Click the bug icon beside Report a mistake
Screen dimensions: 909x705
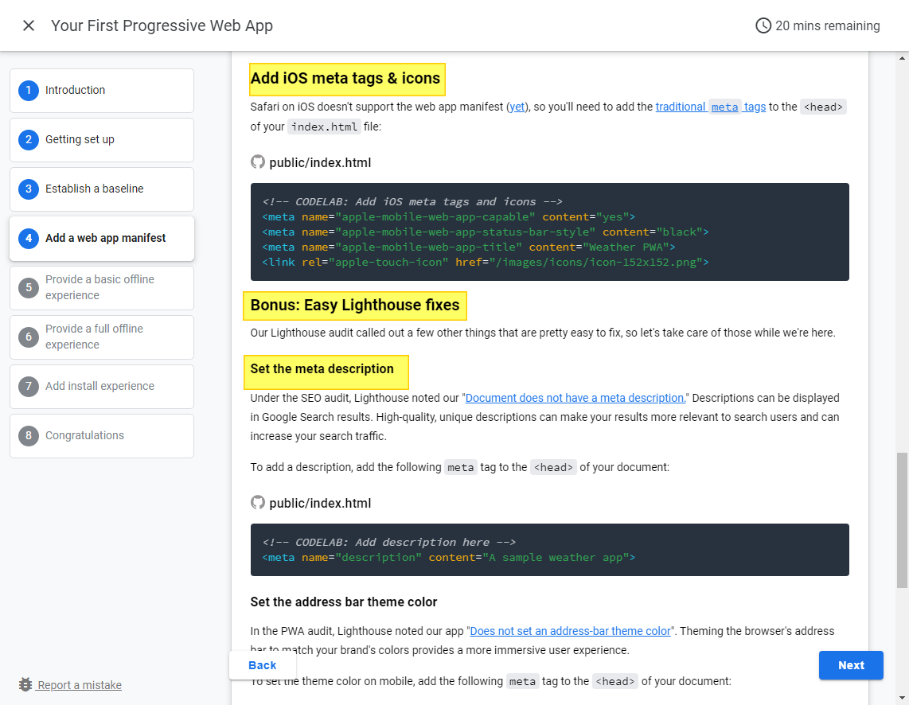pos(25,685)
